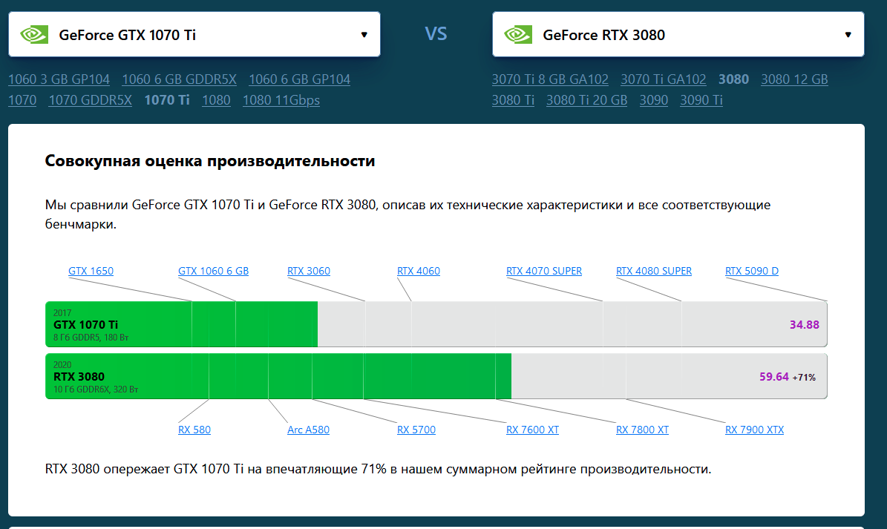Select the 1060 3 GB GP104 link
The height and width of the screenshot is (529, 887).
[59, 79]
